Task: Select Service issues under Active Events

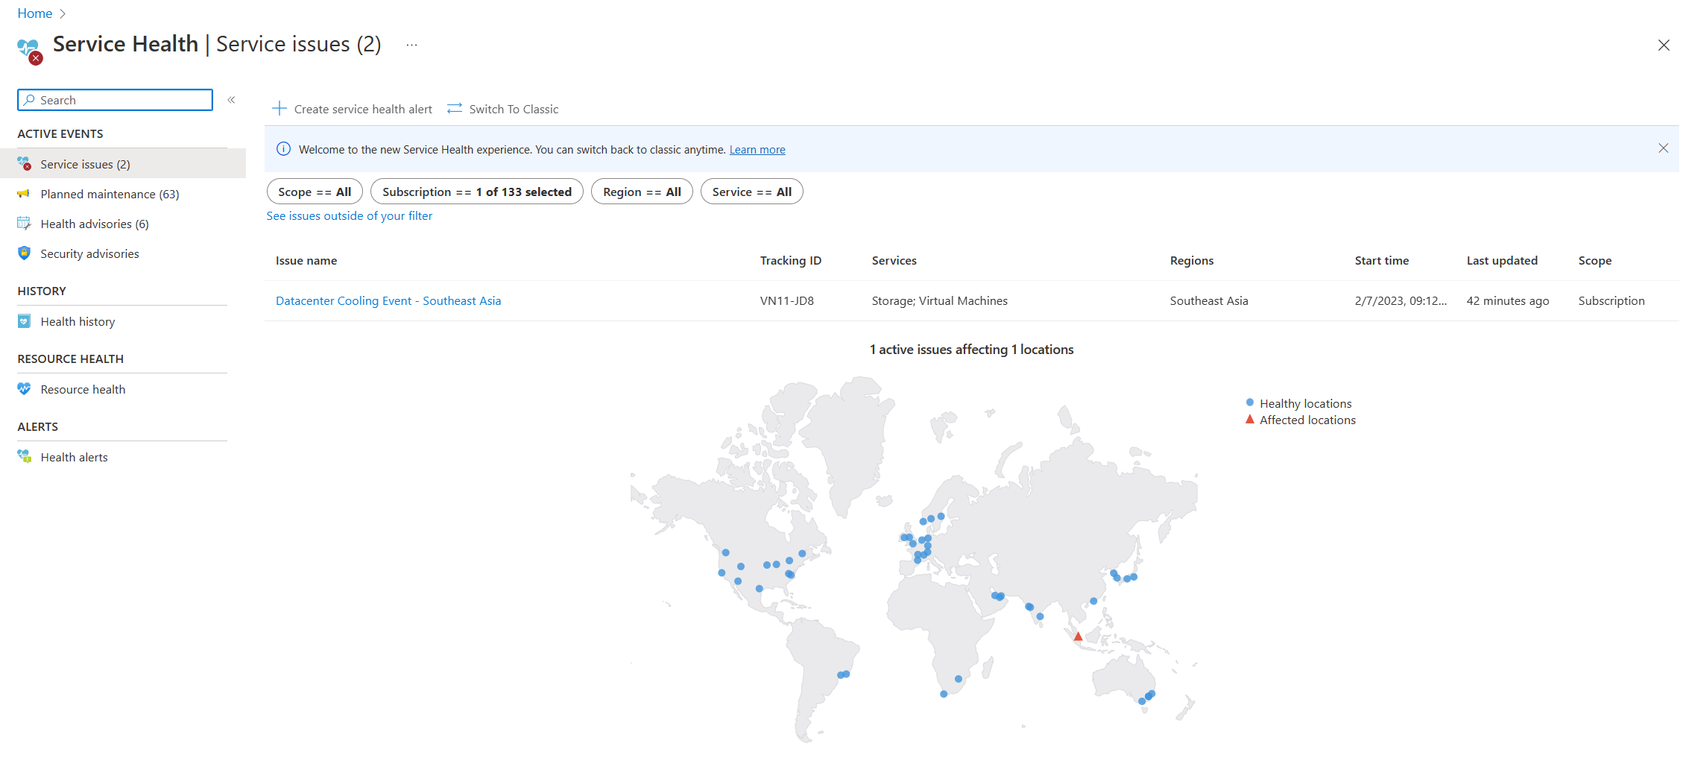Action: [x=86, y=164]
